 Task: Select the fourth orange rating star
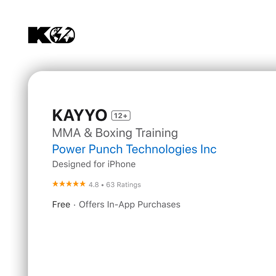[x=76, y=184]
